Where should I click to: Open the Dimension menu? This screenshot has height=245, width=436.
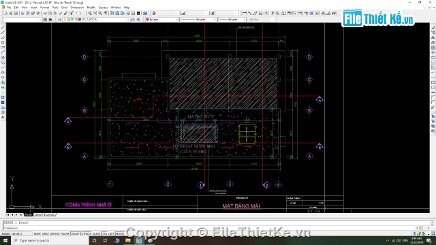pyautogui.click(x=77, y=7)
